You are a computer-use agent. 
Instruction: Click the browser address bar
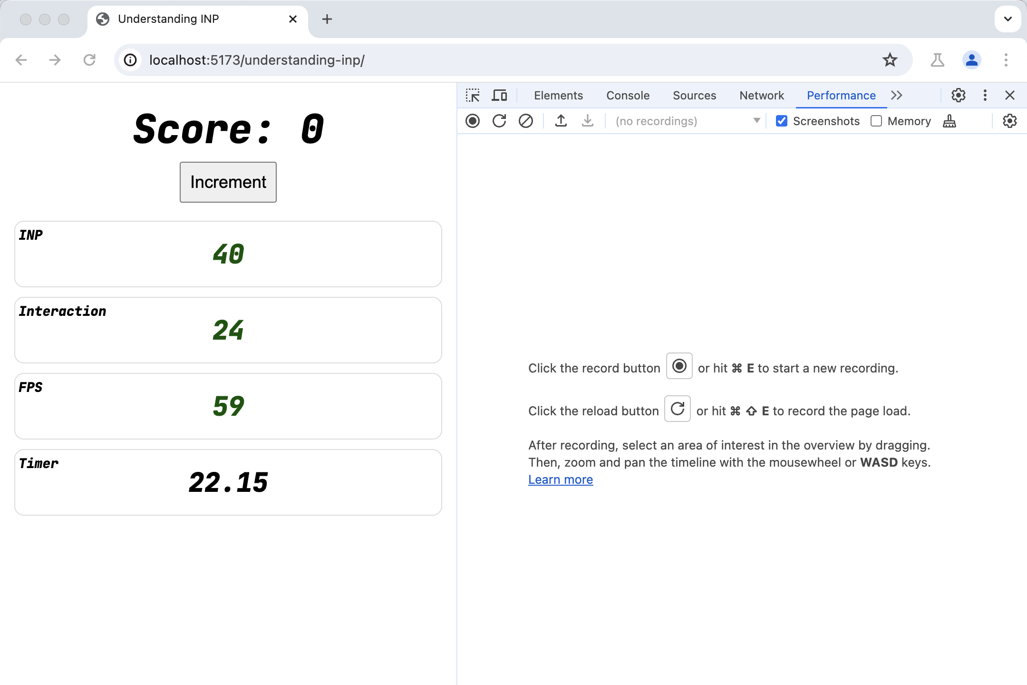click(x=512, y=60)
